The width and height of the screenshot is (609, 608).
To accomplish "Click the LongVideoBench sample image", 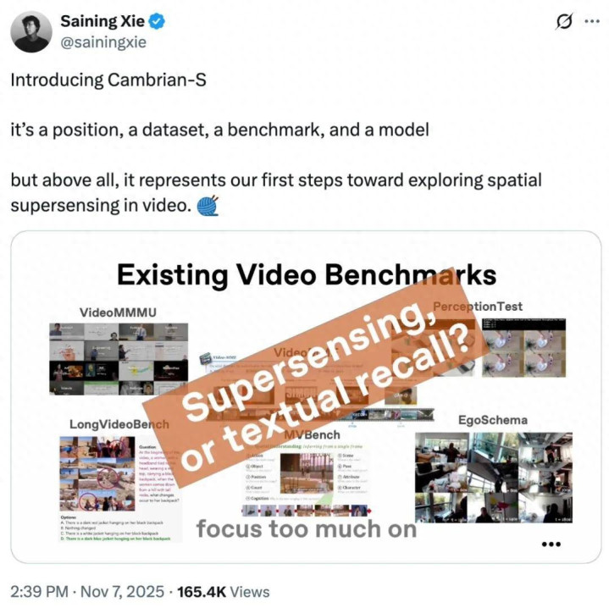I will [97, 473].
